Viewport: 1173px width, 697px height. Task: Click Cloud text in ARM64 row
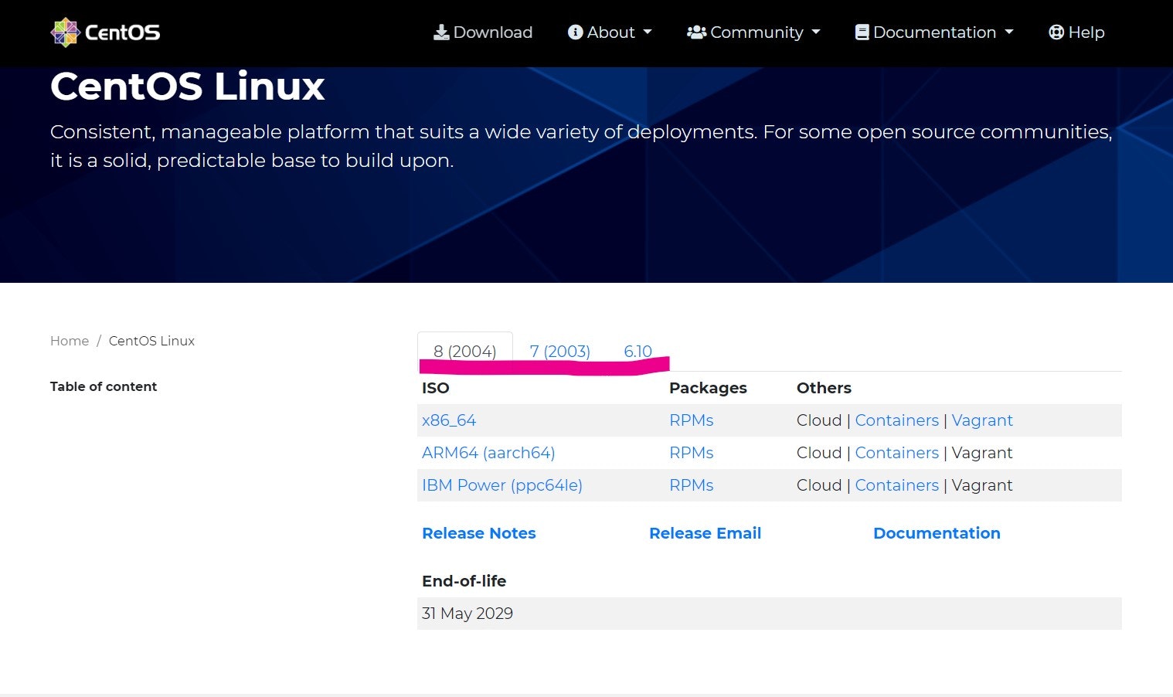819,453
